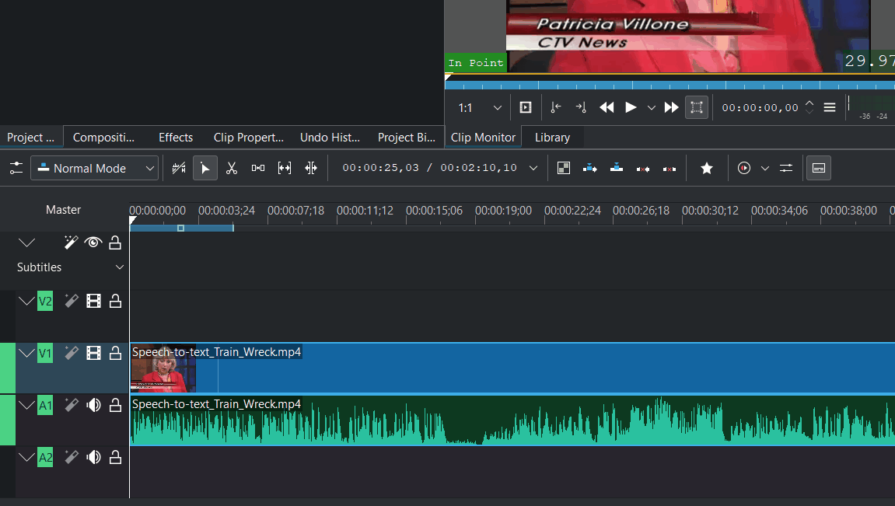Toggle video visibility for track V1
The width and height of the screenshot is (895, 506).
(x=93, y=354)
